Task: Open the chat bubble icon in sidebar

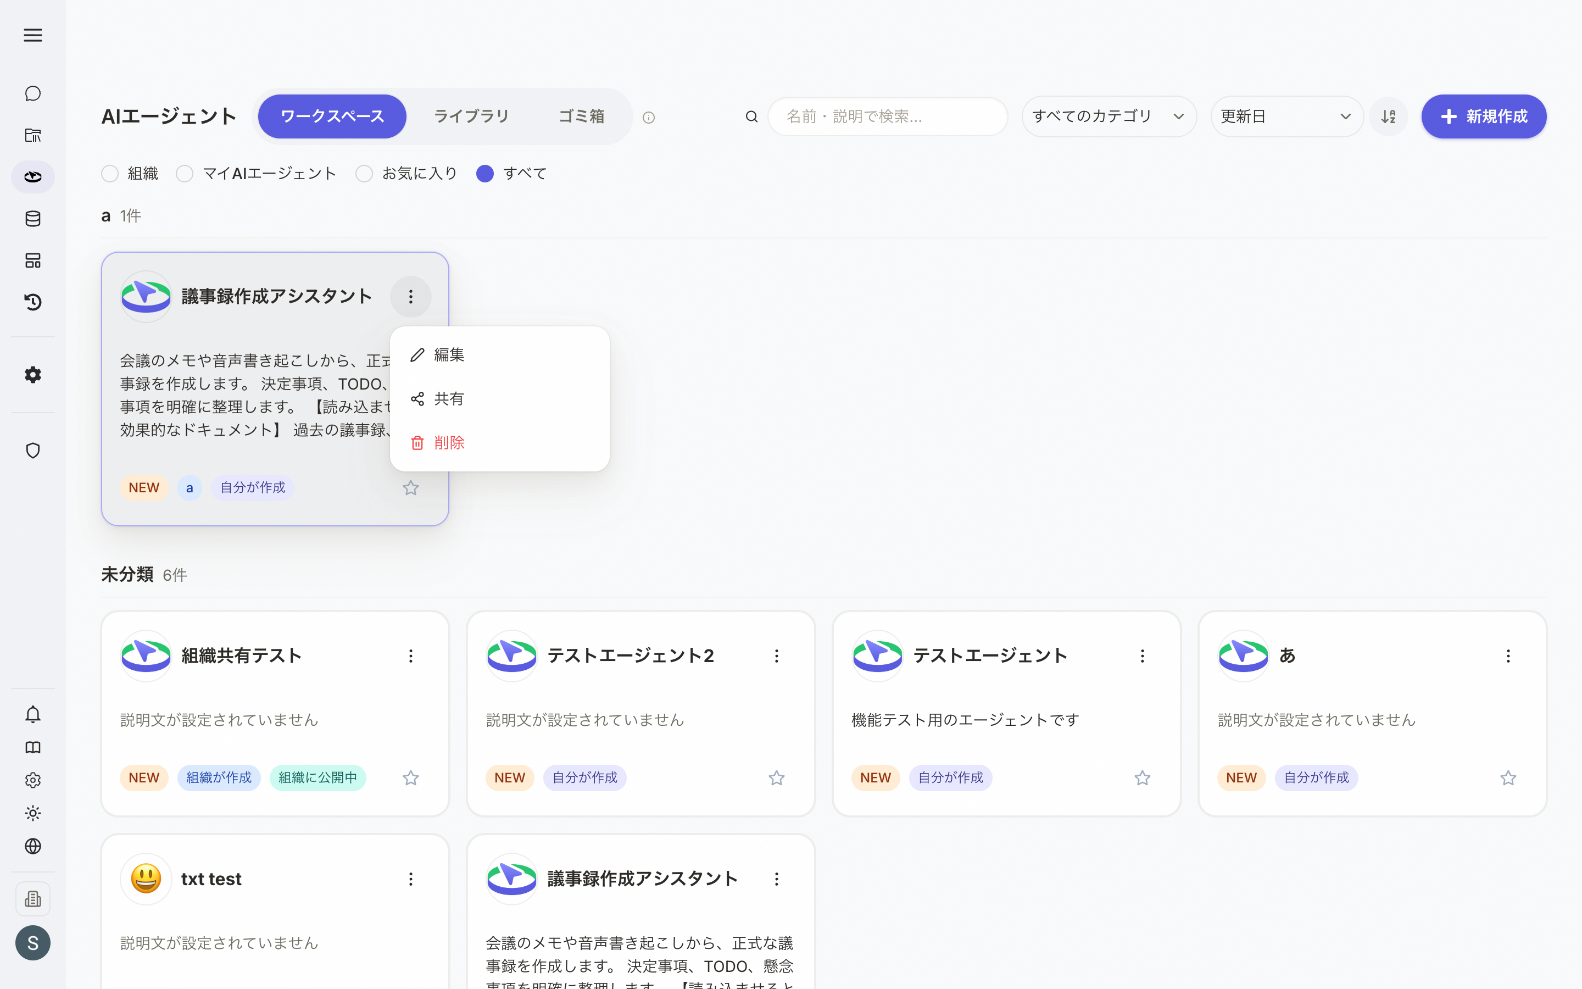Action: (x=33, y=93)
